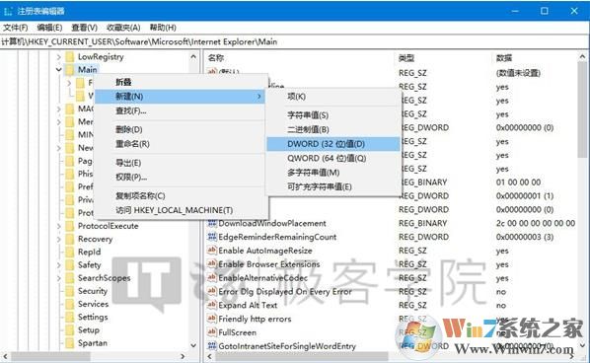Expand the Recovery node arrow
590x363 pixels.
58,239
